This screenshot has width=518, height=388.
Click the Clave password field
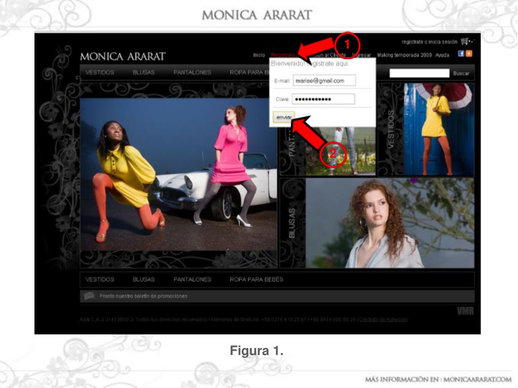[x=324, y=99]
